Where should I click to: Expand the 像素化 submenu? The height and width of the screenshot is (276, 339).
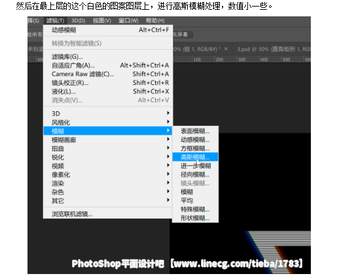point(108,175)
